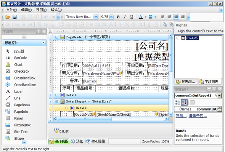Open the 报表浏... tab

pos(186,82)
